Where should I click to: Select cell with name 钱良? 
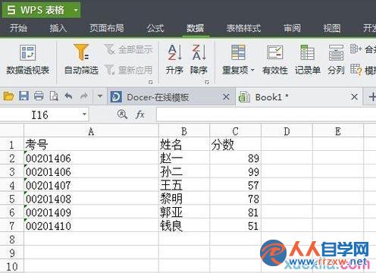click(x=184, y=226)
